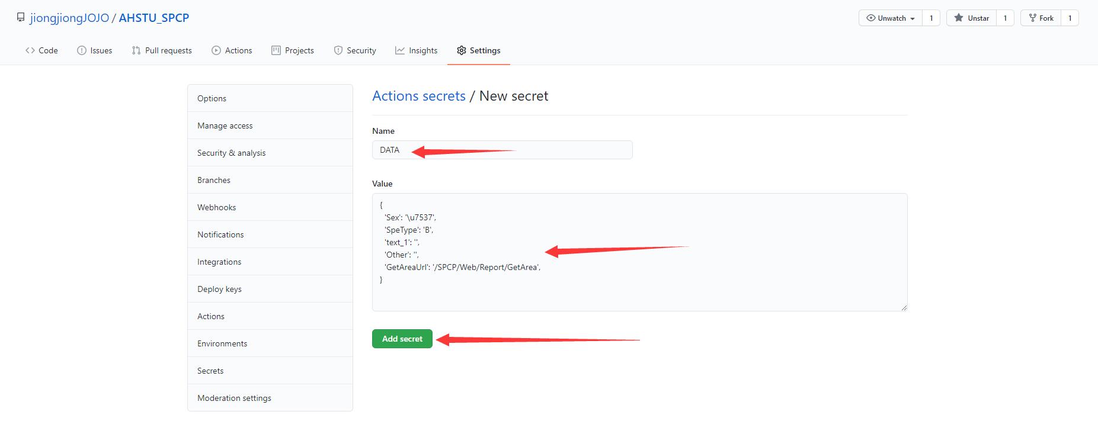Open Moderation settings in sidebar
1098x421 pixels.
[270, 398]
